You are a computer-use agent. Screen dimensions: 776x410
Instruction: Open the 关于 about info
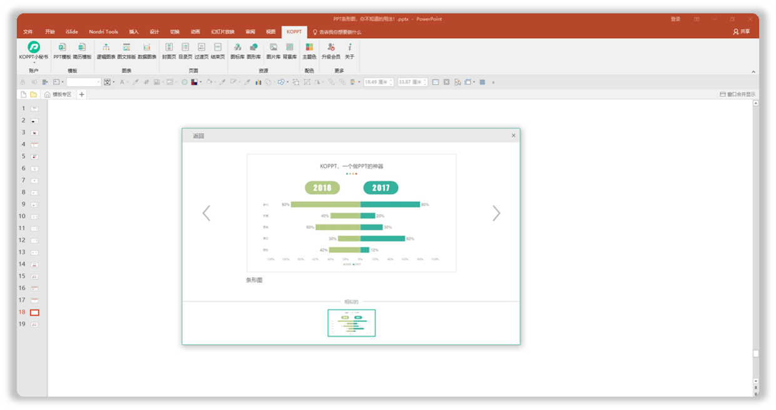click(350, 51)
